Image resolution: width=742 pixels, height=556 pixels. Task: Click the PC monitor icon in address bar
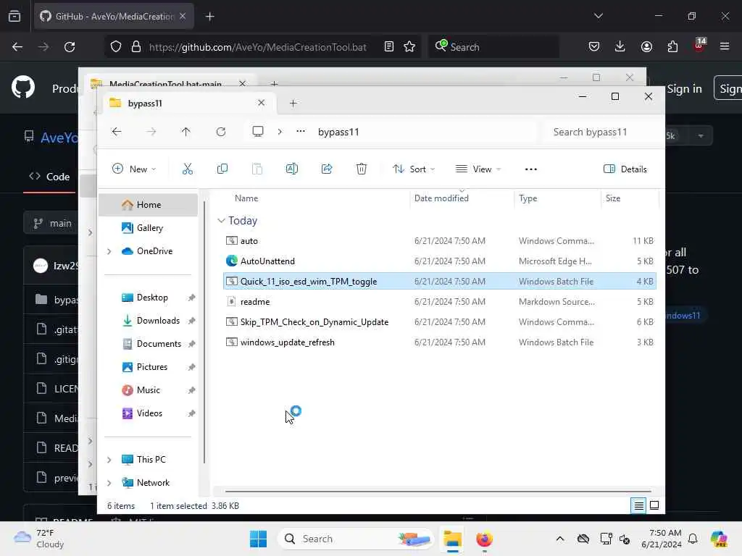(x=258, y=132)
